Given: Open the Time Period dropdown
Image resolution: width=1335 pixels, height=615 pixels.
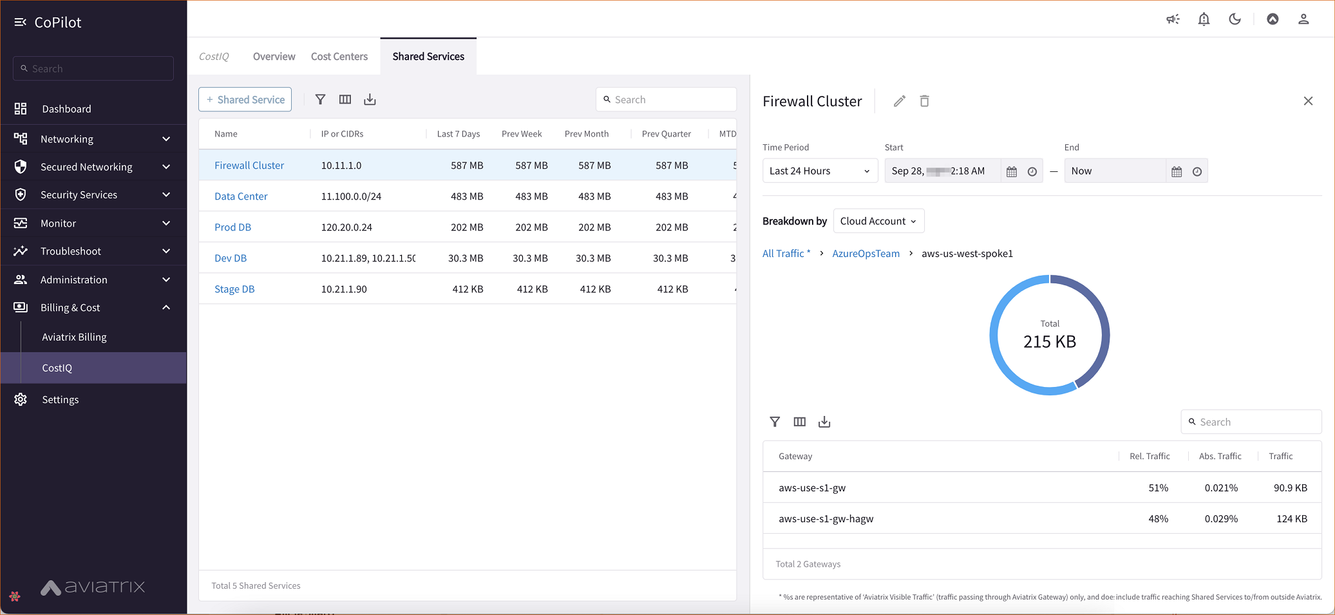Looking at the screenshot, I should (x=819, y=171).
